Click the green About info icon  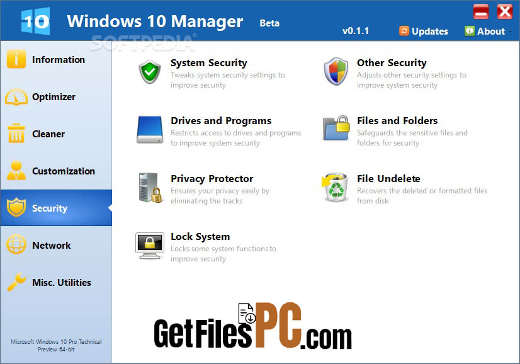pos(469,31)
